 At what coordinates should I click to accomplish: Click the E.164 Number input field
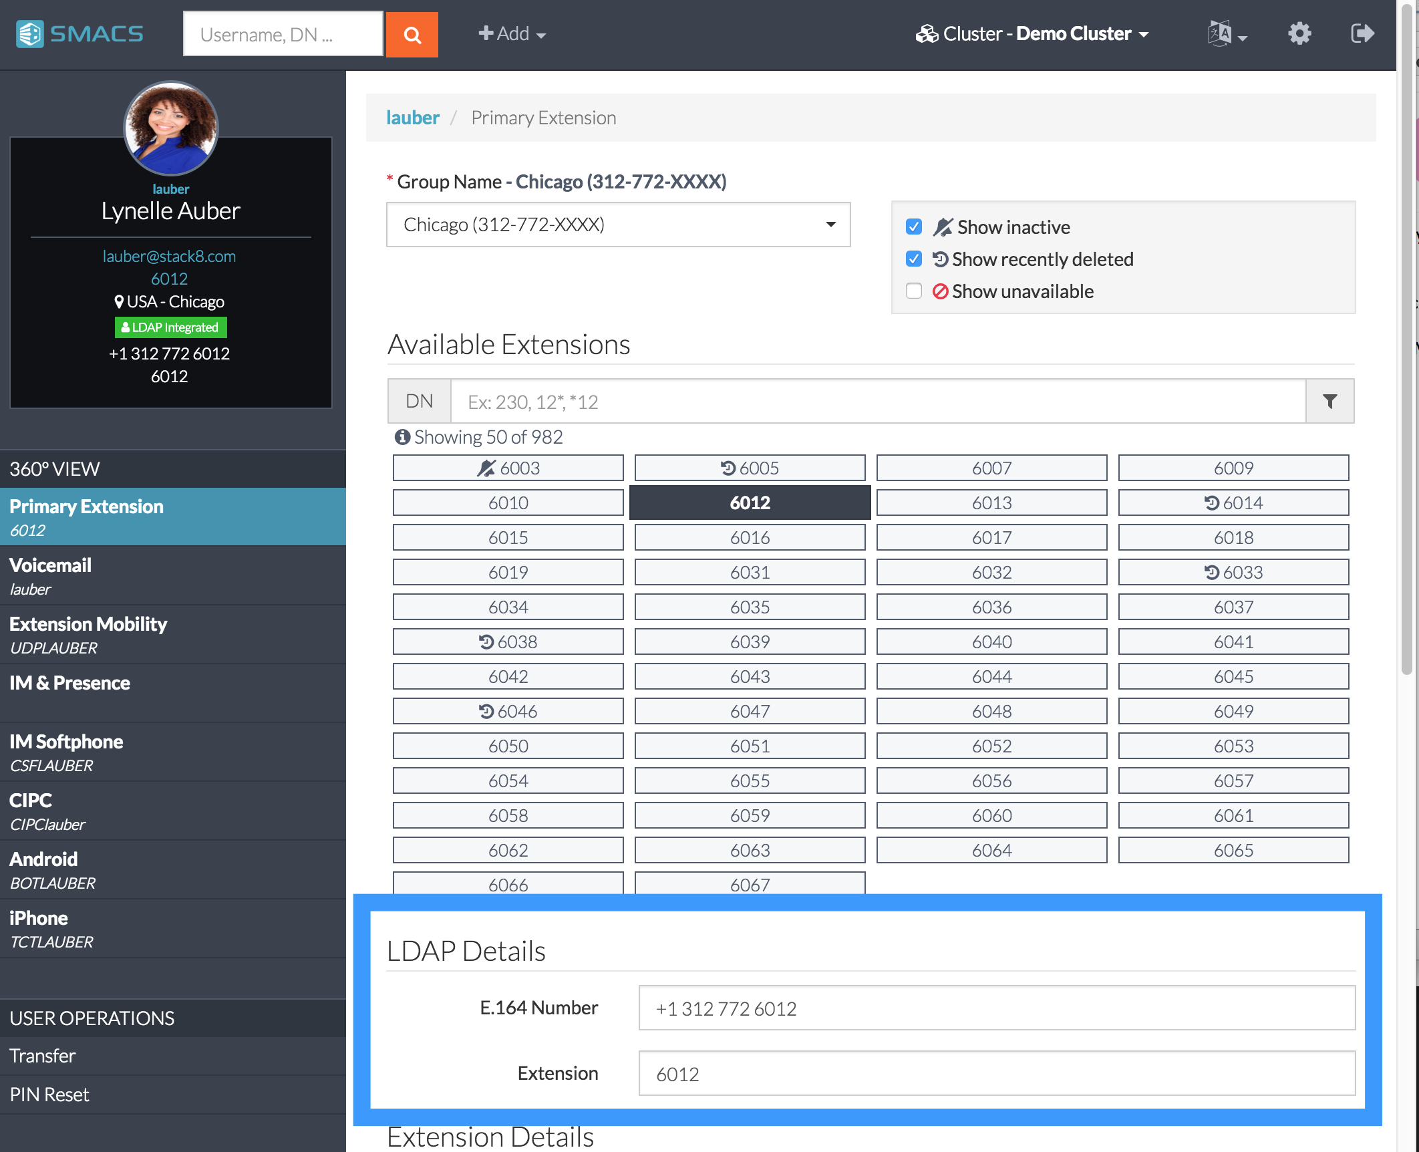997,1008
